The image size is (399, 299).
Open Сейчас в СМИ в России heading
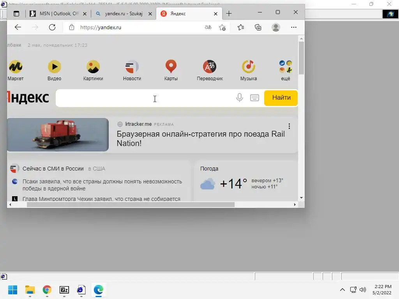pos(53,169)
